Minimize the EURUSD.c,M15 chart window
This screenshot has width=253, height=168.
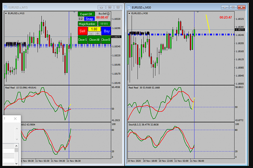(x=102, y=7)
